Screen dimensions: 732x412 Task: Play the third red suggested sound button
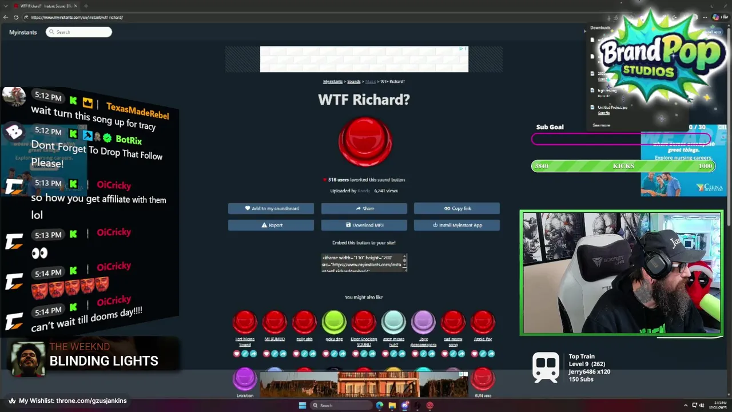pyautogui.click(x=304, y=322)
